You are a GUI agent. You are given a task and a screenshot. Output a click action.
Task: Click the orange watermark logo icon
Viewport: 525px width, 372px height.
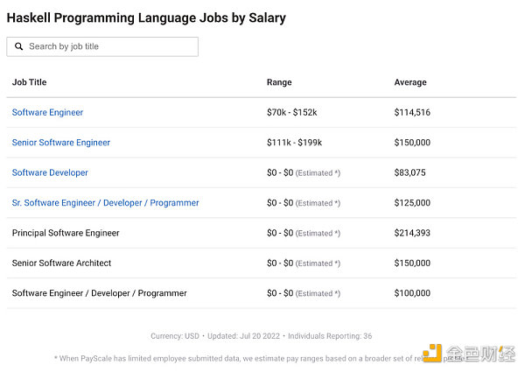432,354
